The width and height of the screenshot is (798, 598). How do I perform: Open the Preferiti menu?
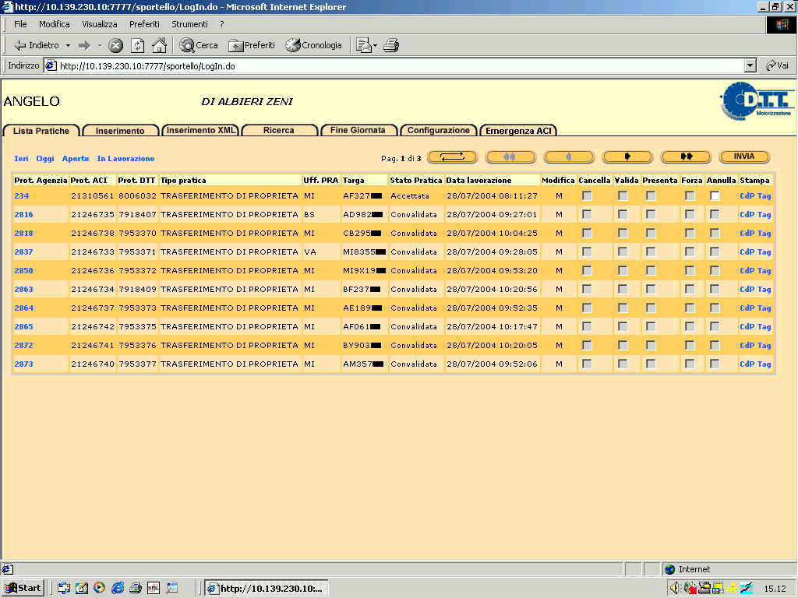point(144,24)
